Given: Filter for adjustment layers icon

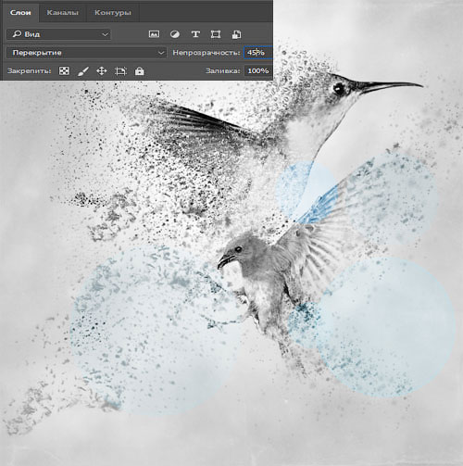Looking at the screenshot, I should click(x=175, y=34).
